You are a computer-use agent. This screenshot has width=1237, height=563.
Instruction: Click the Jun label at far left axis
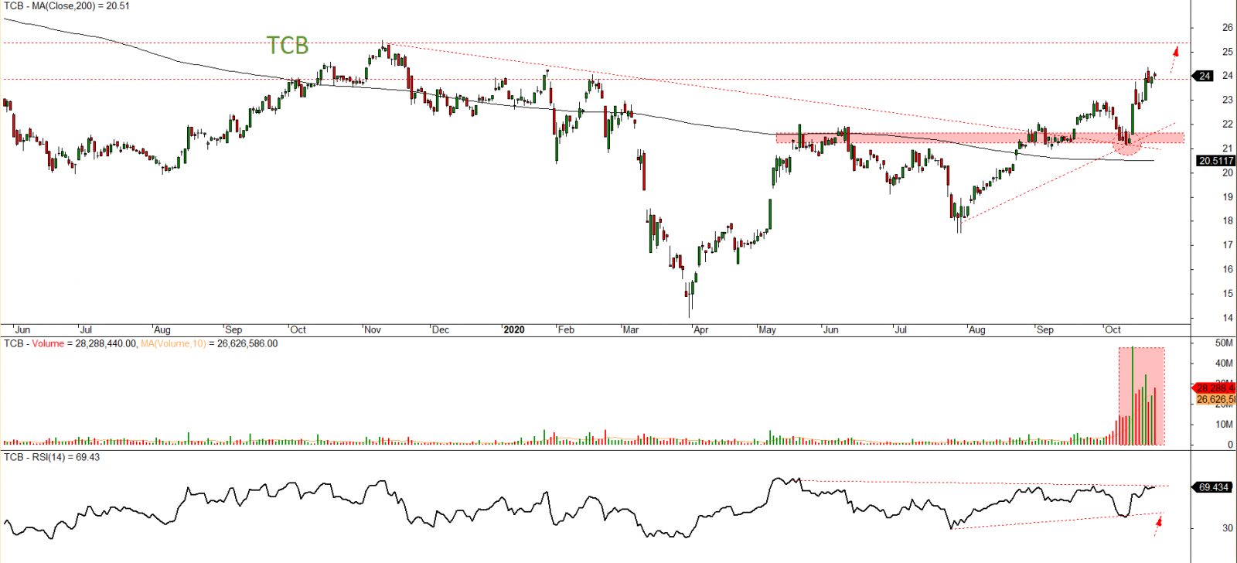22,329
